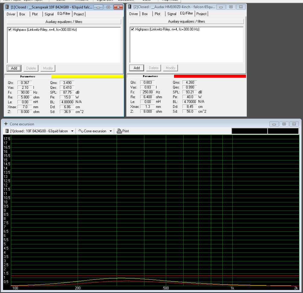This screenshot has width=303, height=293.
Task: Open Signal tab in Audax window
Action: point(172,14)
